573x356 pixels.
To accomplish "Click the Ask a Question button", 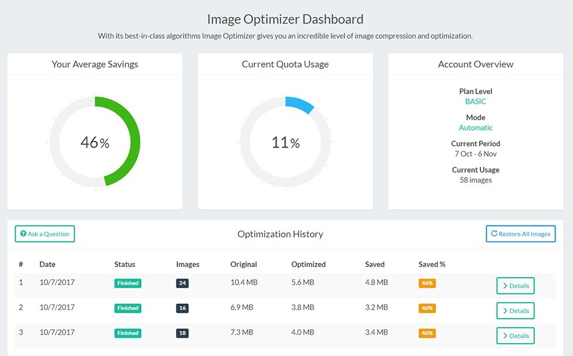I will click(x=45, y=234).
